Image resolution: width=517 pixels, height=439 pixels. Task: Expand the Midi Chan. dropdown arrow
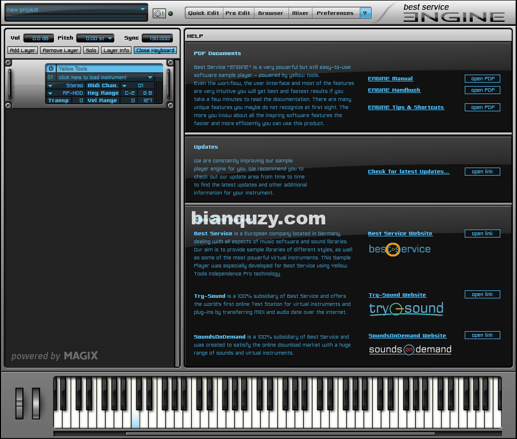(124, 86)
